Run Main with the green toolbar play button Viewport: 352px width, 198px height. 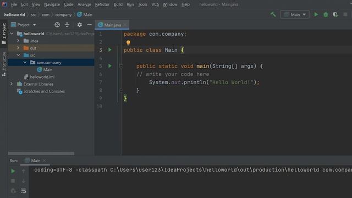tap(316, 15)
